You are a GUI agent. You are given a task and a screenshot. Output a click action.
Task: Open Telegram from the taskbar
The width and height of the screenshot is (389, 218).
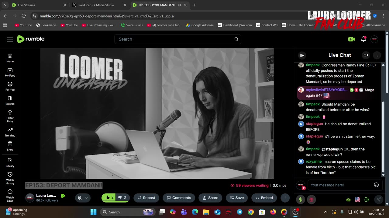pyautogui.click(x=239, y=212)
